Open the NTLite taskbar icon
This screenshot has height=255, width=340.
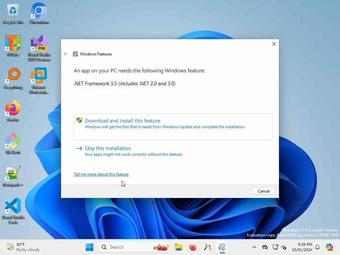[x=208, y=247]
